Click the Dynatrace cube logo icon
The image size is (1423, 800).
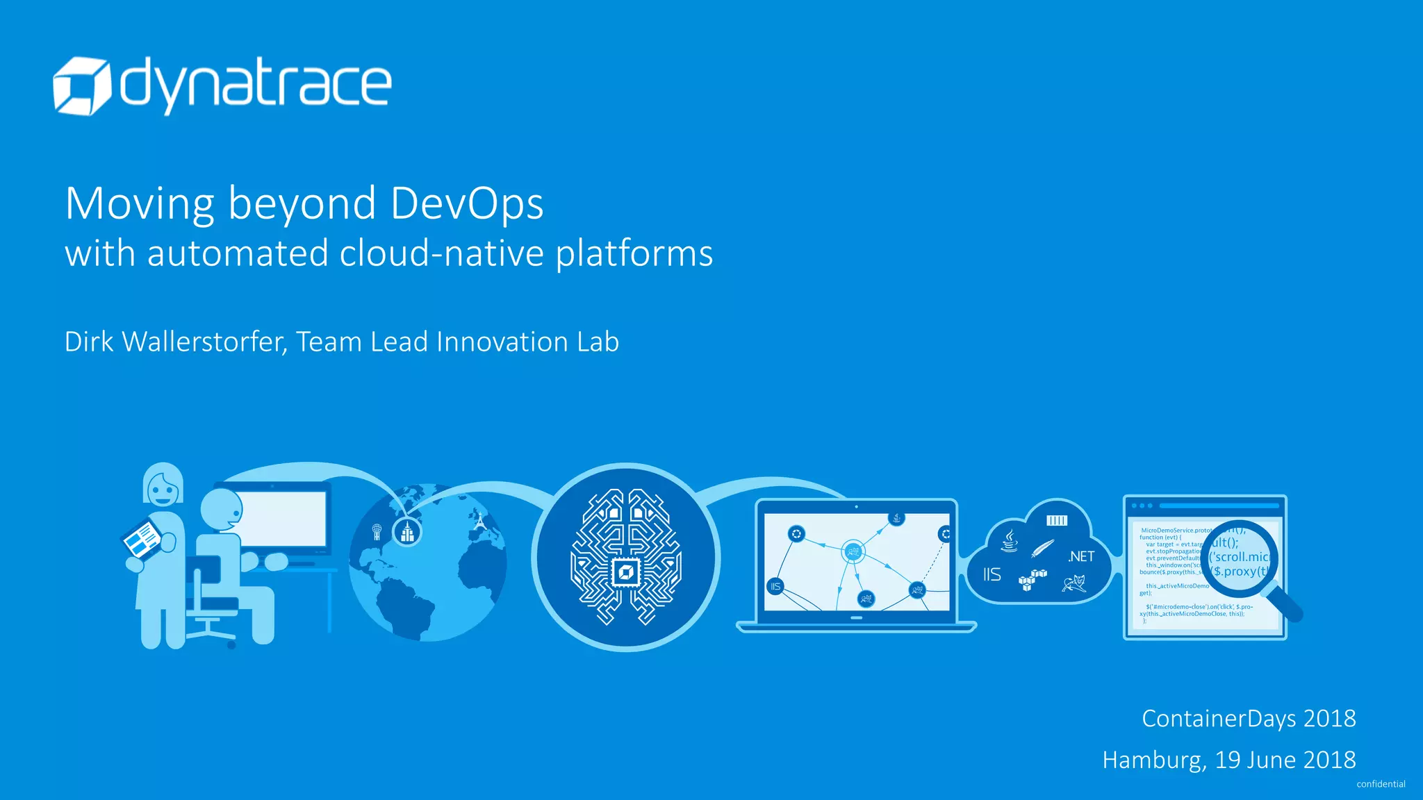tap(82, 86)
